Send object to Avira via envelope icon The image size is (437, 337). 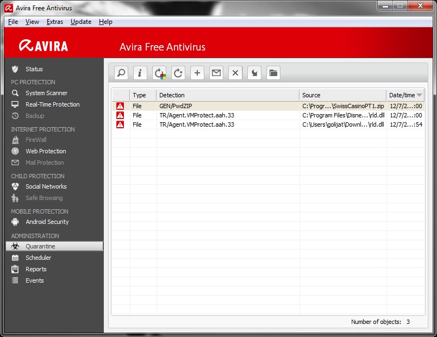pos(216,73)
